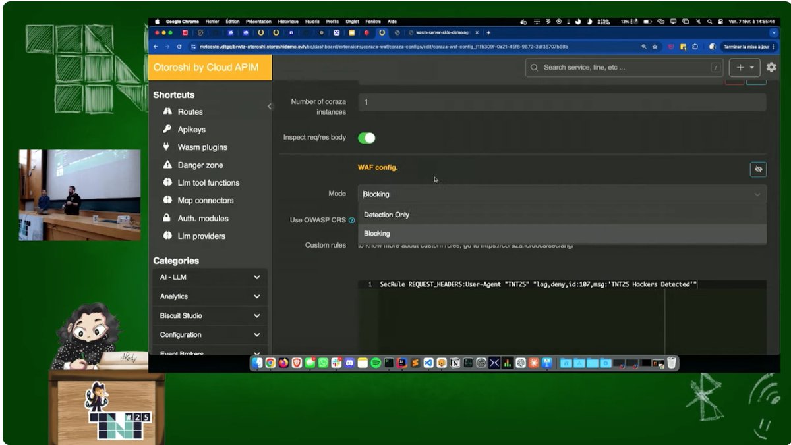This screenshot has height=445, width=791.
Task: Open the Apple menu
Action: click(157, 21)
